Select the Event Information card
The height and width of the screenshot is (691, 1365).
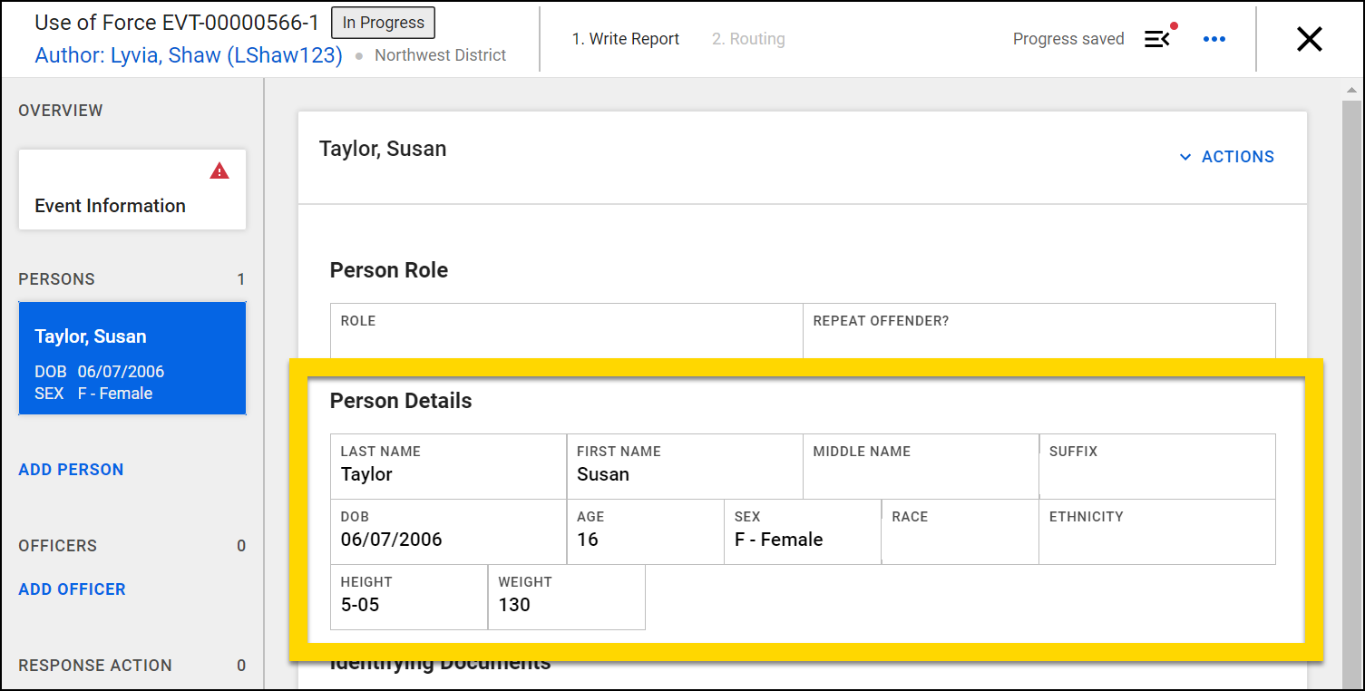pos(132,190)
